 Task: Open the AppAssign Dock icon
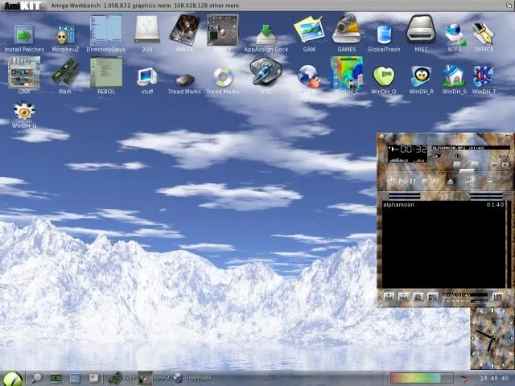pos(266,35)
